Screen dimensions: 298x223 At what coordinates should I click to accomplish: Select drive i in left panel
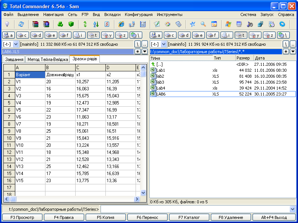(79, 35)
